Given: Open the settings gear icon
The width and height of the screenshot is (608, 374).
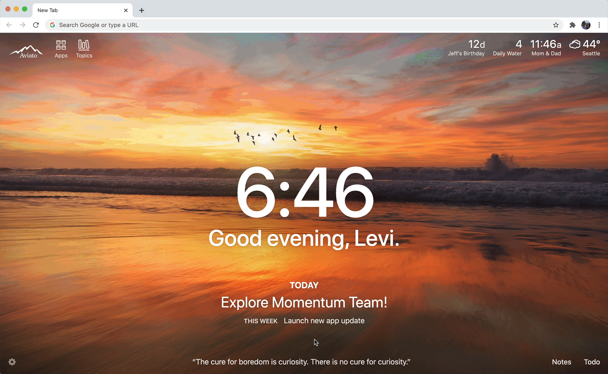Looking at the screenshot, I should pyautogui.click(x=12, y=362).
